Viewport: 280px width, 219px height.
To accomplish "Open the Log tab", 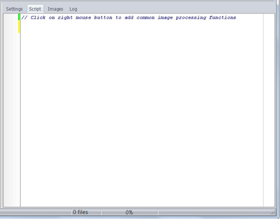I will tap(73, 9).
